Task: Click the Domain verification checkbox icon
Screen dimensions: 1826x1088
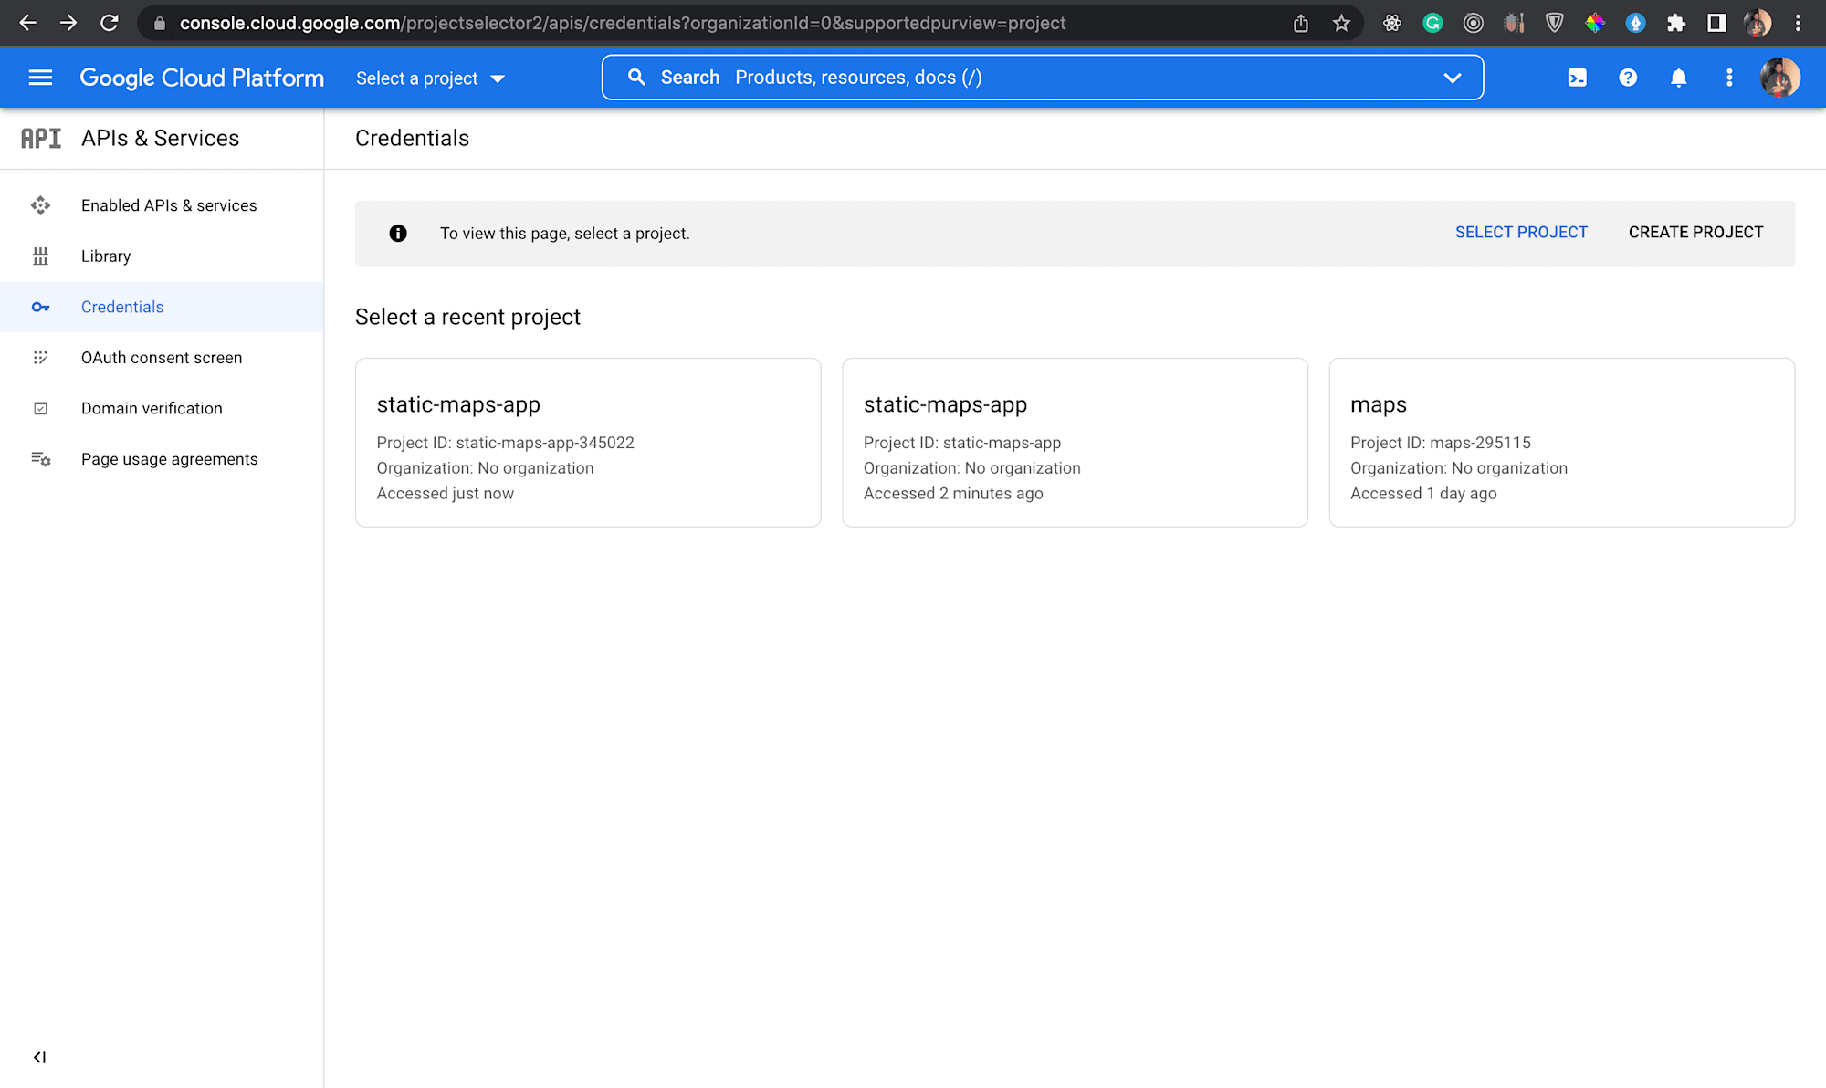Action: tap(40, 408)
